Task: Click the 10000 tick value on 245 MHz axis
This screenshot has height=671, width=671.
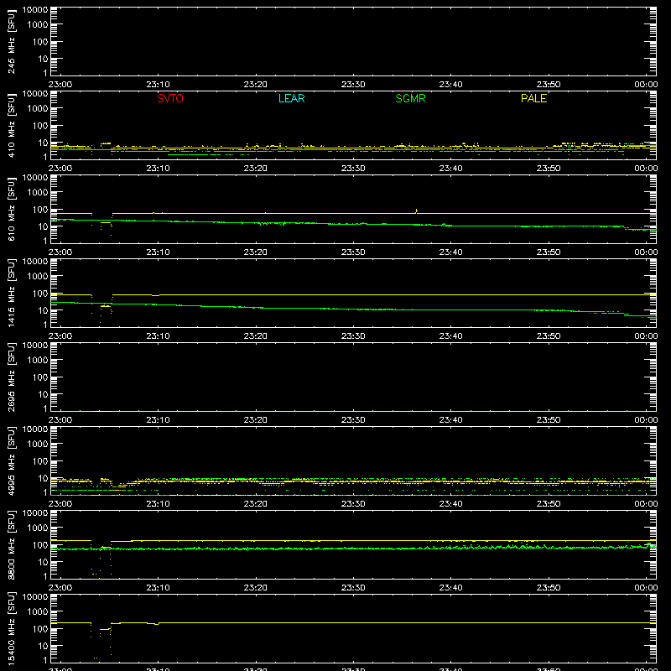Action: coord(35,10)
